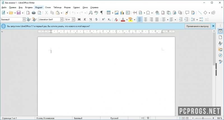Open the Формат menu
Screen dimensions: 224x120
pyautogui.click(x=39, y=8)
